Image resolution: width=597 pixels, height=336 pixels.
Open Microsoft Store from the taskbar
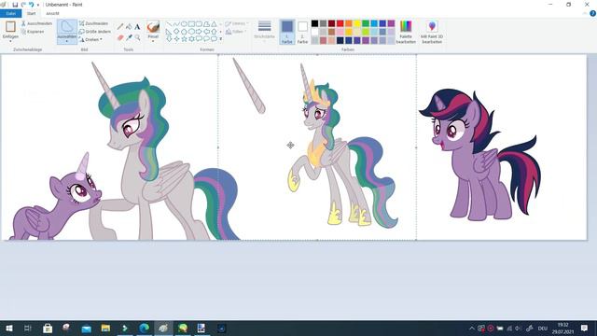click(48, 328)
